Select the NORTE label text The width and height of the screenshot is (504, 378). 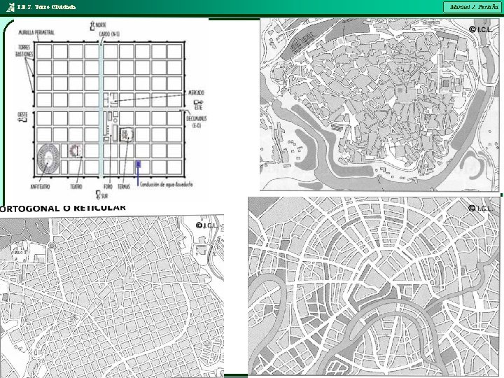(x=101, y=24)
